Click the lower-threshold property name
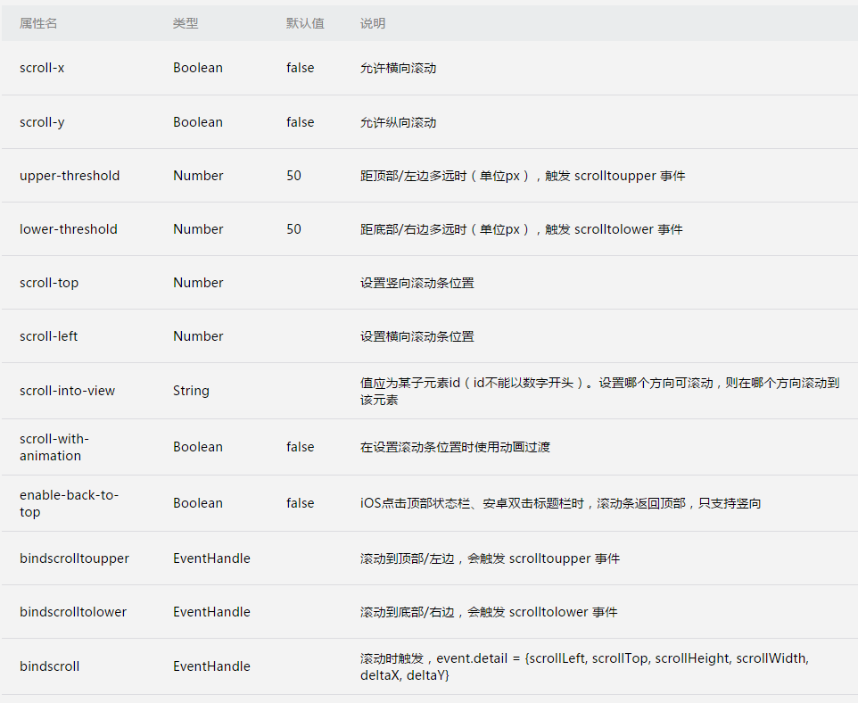This screenshot has height=703, width=858. (x=69, y=229)
